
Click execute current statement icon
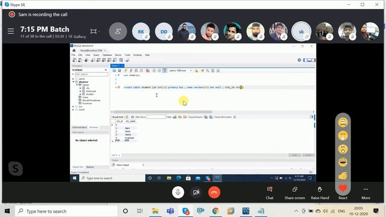[131, 71]
